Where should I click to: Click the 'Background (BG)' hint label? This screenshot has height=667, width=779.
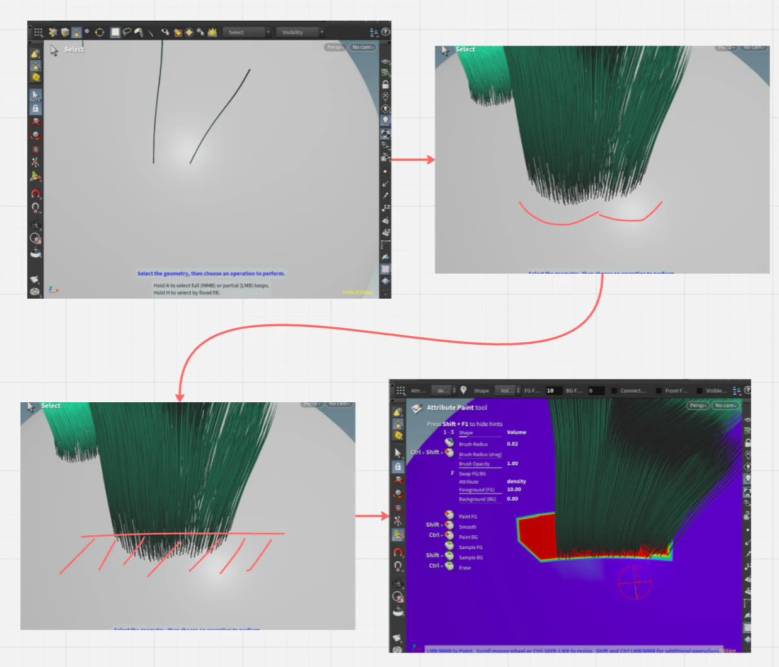coord(478,499)
